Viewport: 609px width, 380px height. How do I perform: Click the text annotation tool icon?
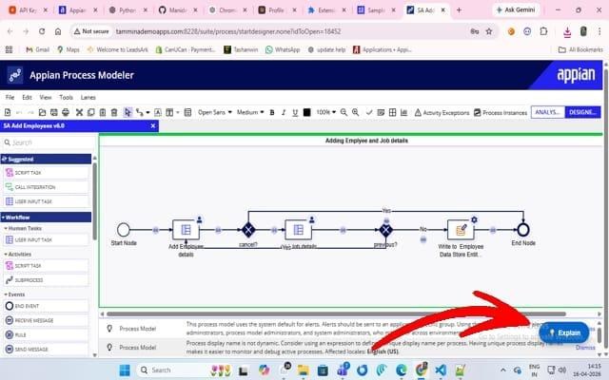coord(158,112)
